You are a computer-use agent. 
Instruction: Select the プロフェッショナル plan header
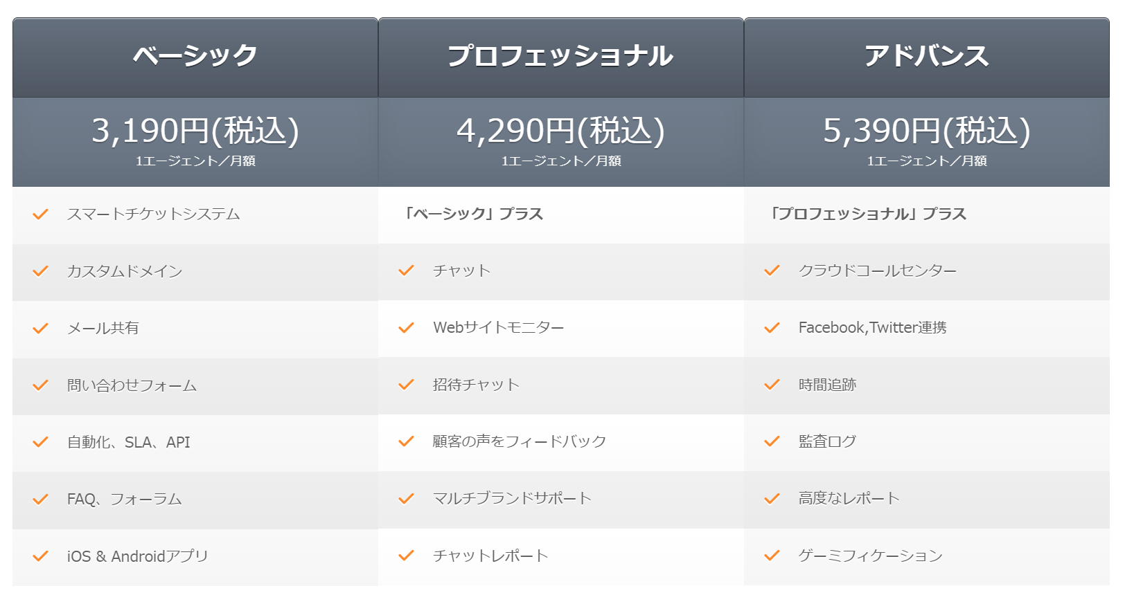pyautogui.click(x=560, y=56)
